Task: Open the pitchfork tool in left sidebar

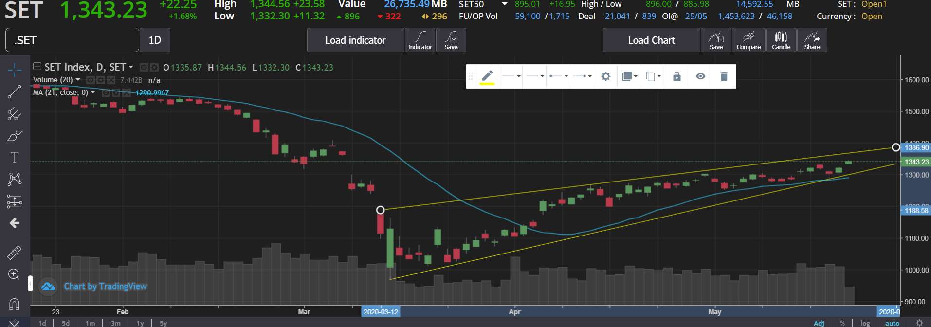Action: [15, 114]
